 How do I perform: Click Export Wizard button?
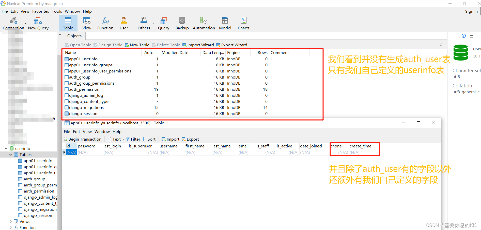click(x=232, y=45)
